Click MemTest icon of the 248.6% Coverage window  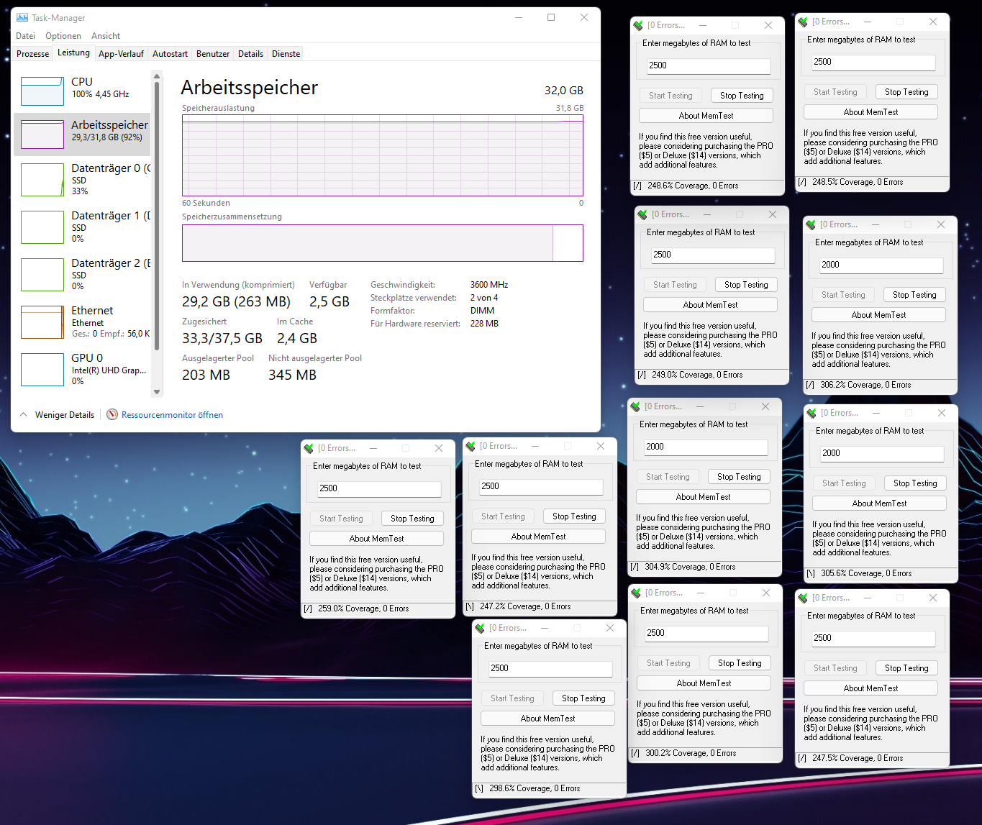pyautogui.click(x=637, y=25)
